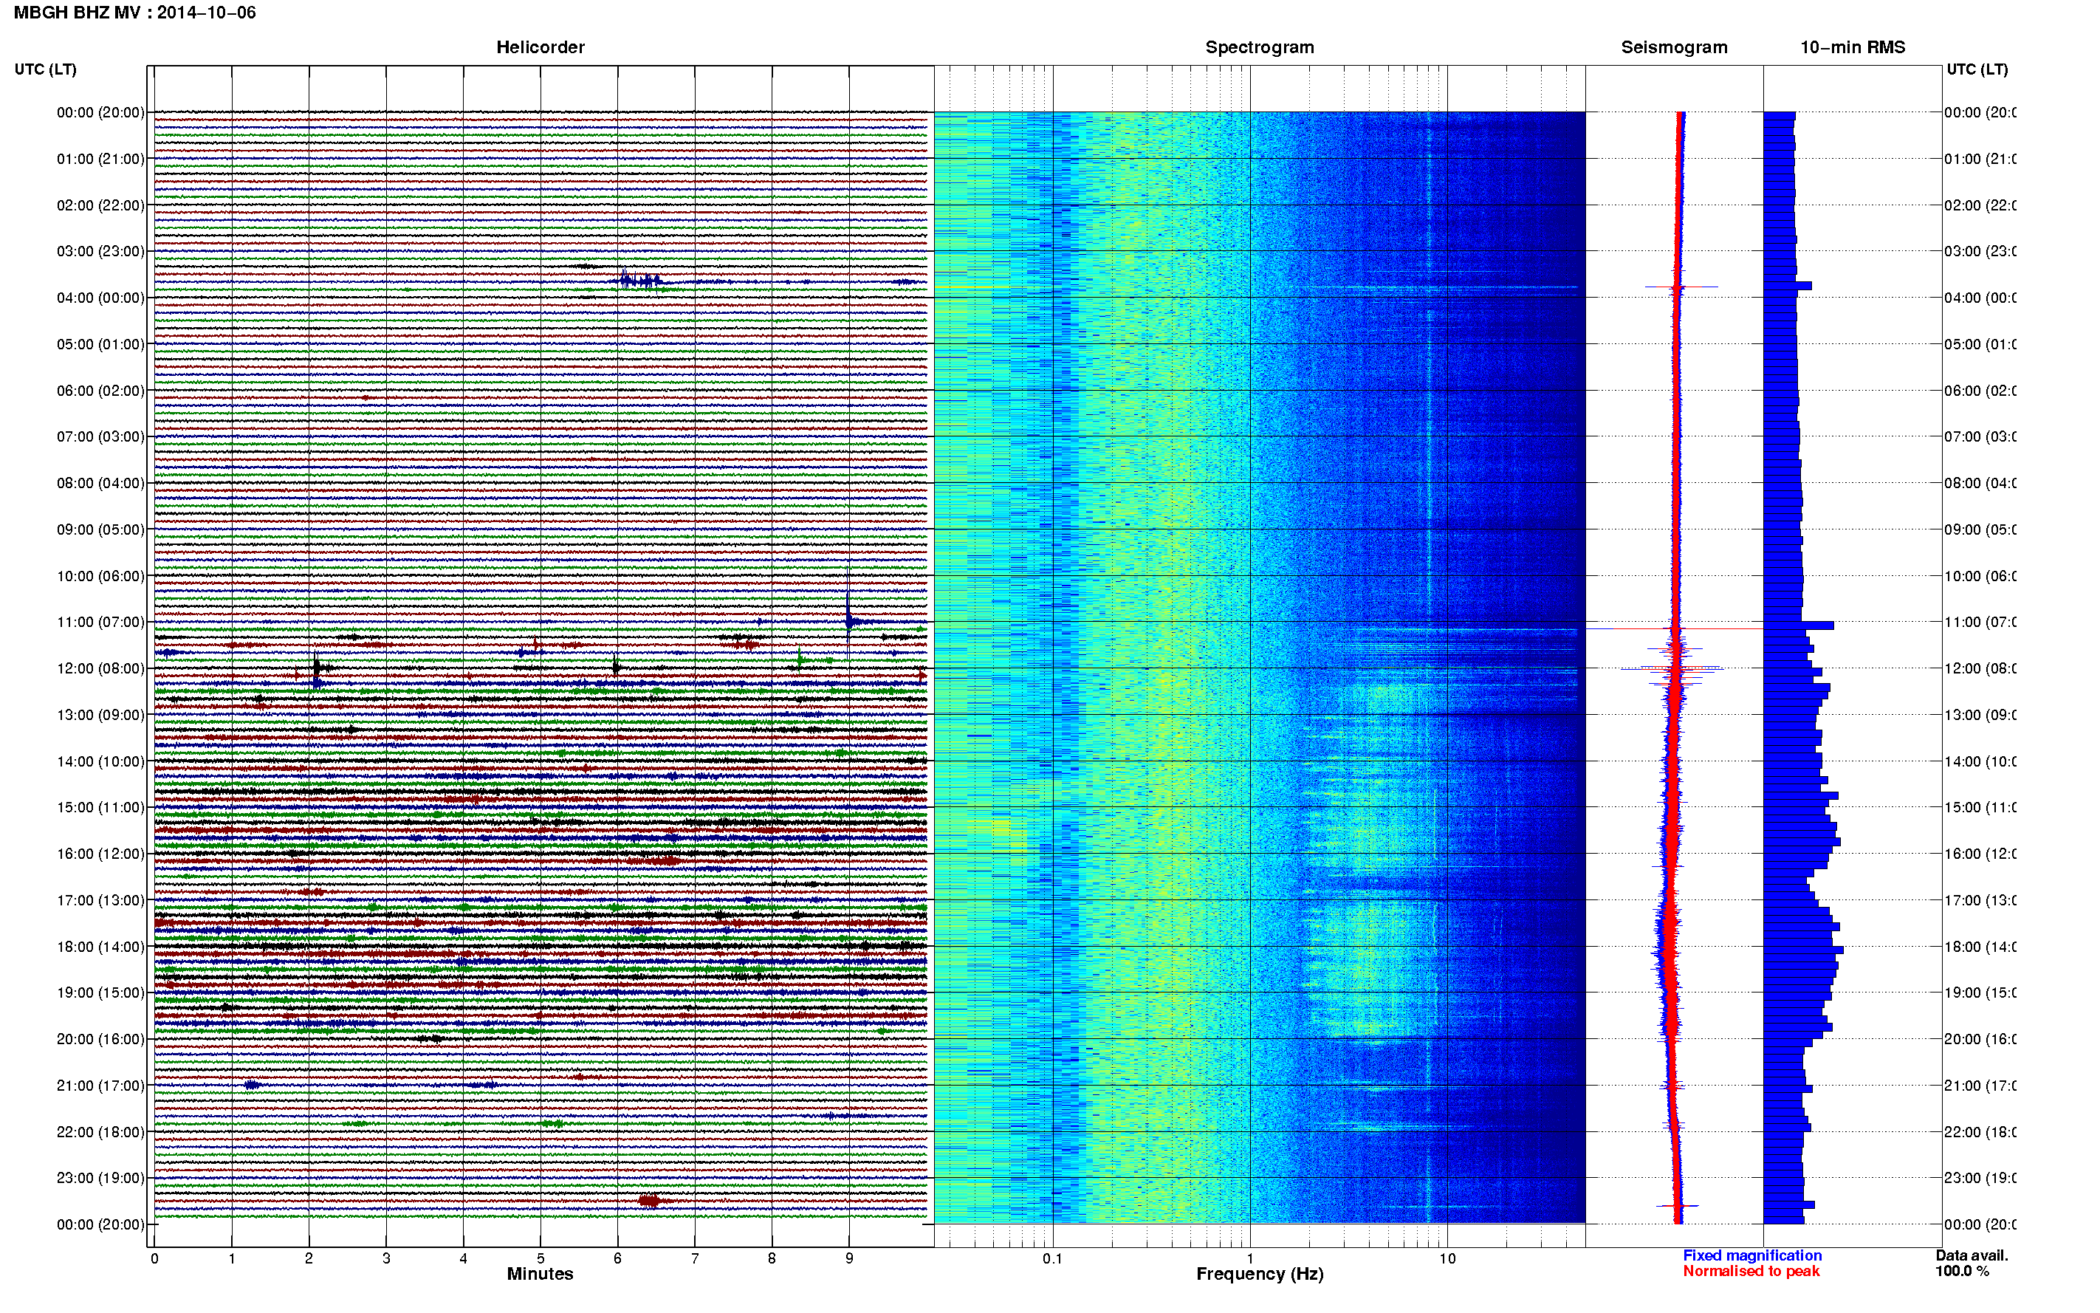This screenshot has width=2100, height=1313.
Task: Click the left '16:00 (12:00)' time label
Action: pyautogui.click(x=100, y=854)
